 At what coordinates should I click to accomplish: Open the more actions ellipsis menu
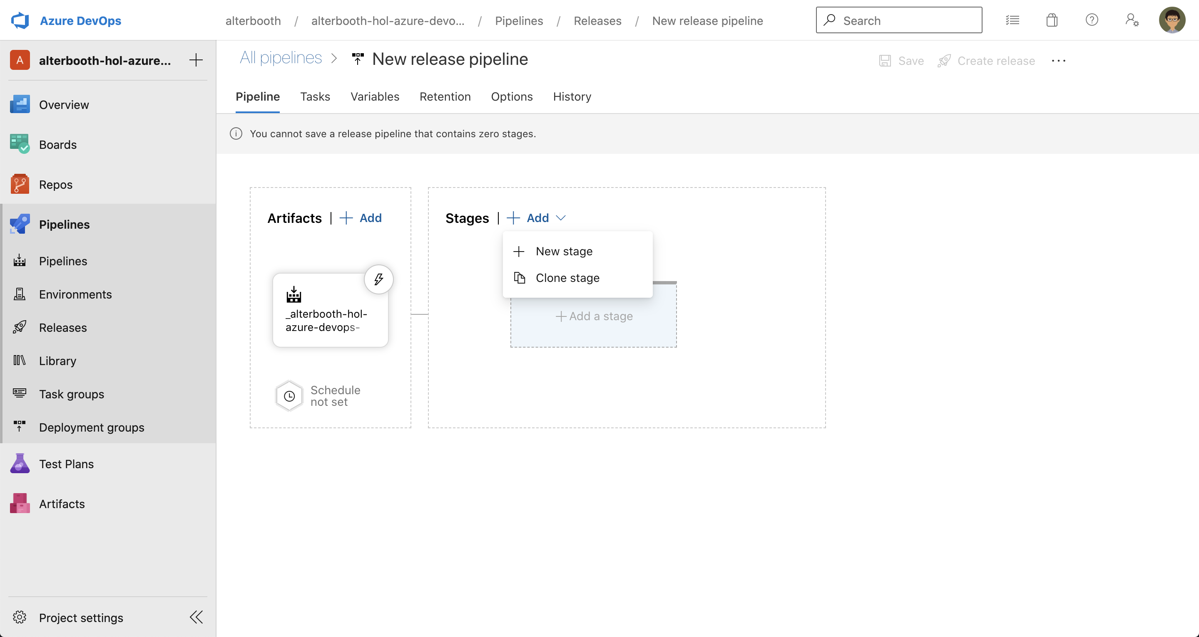point(1058,61)
